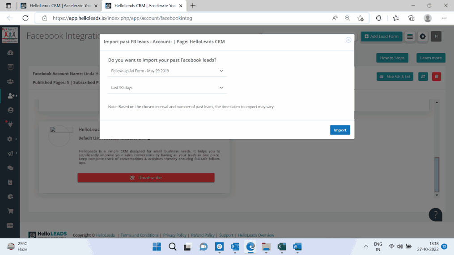The height and width of the screenshot is (255, 454).
Task: Open the campaigns paper plane sidebar icon
Action: [x=10, y=154]
